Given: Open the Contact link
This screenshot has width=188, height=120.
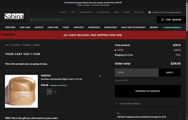Looking at the screenshot, I should (127, 12).
